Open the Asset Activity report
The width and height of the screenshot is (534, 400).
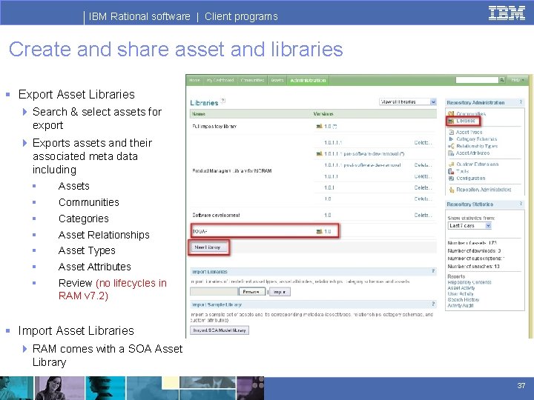pyautogui.click(x=461, y=288)
